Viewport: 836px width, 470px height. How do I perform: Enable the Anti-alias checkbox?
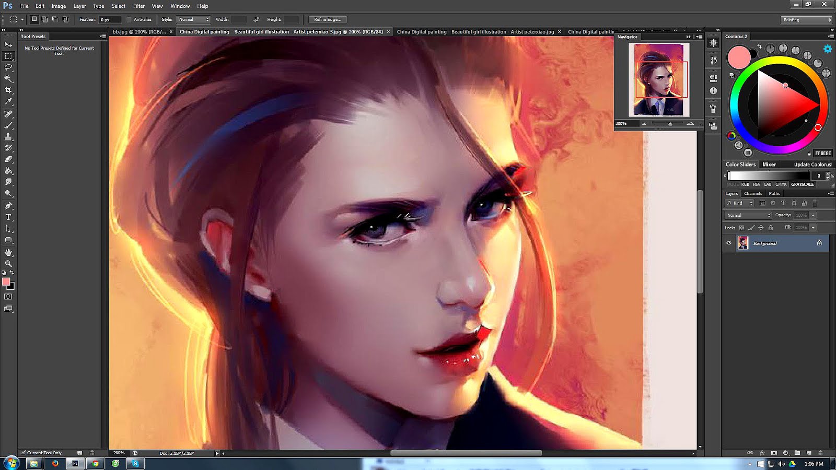pyautogui.click(x=129, y=20)
